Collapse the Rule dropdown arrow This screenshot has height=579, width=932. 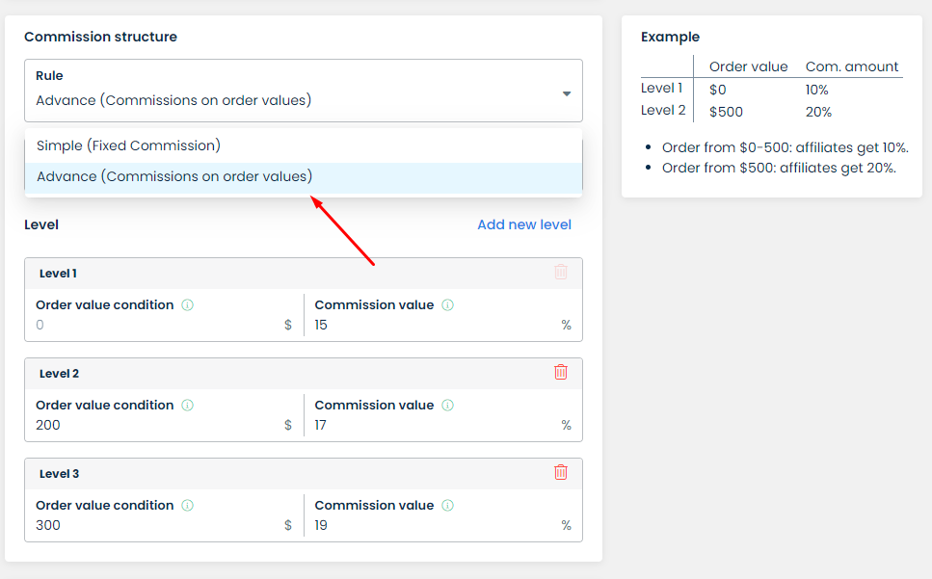click(x=567, y=93)
